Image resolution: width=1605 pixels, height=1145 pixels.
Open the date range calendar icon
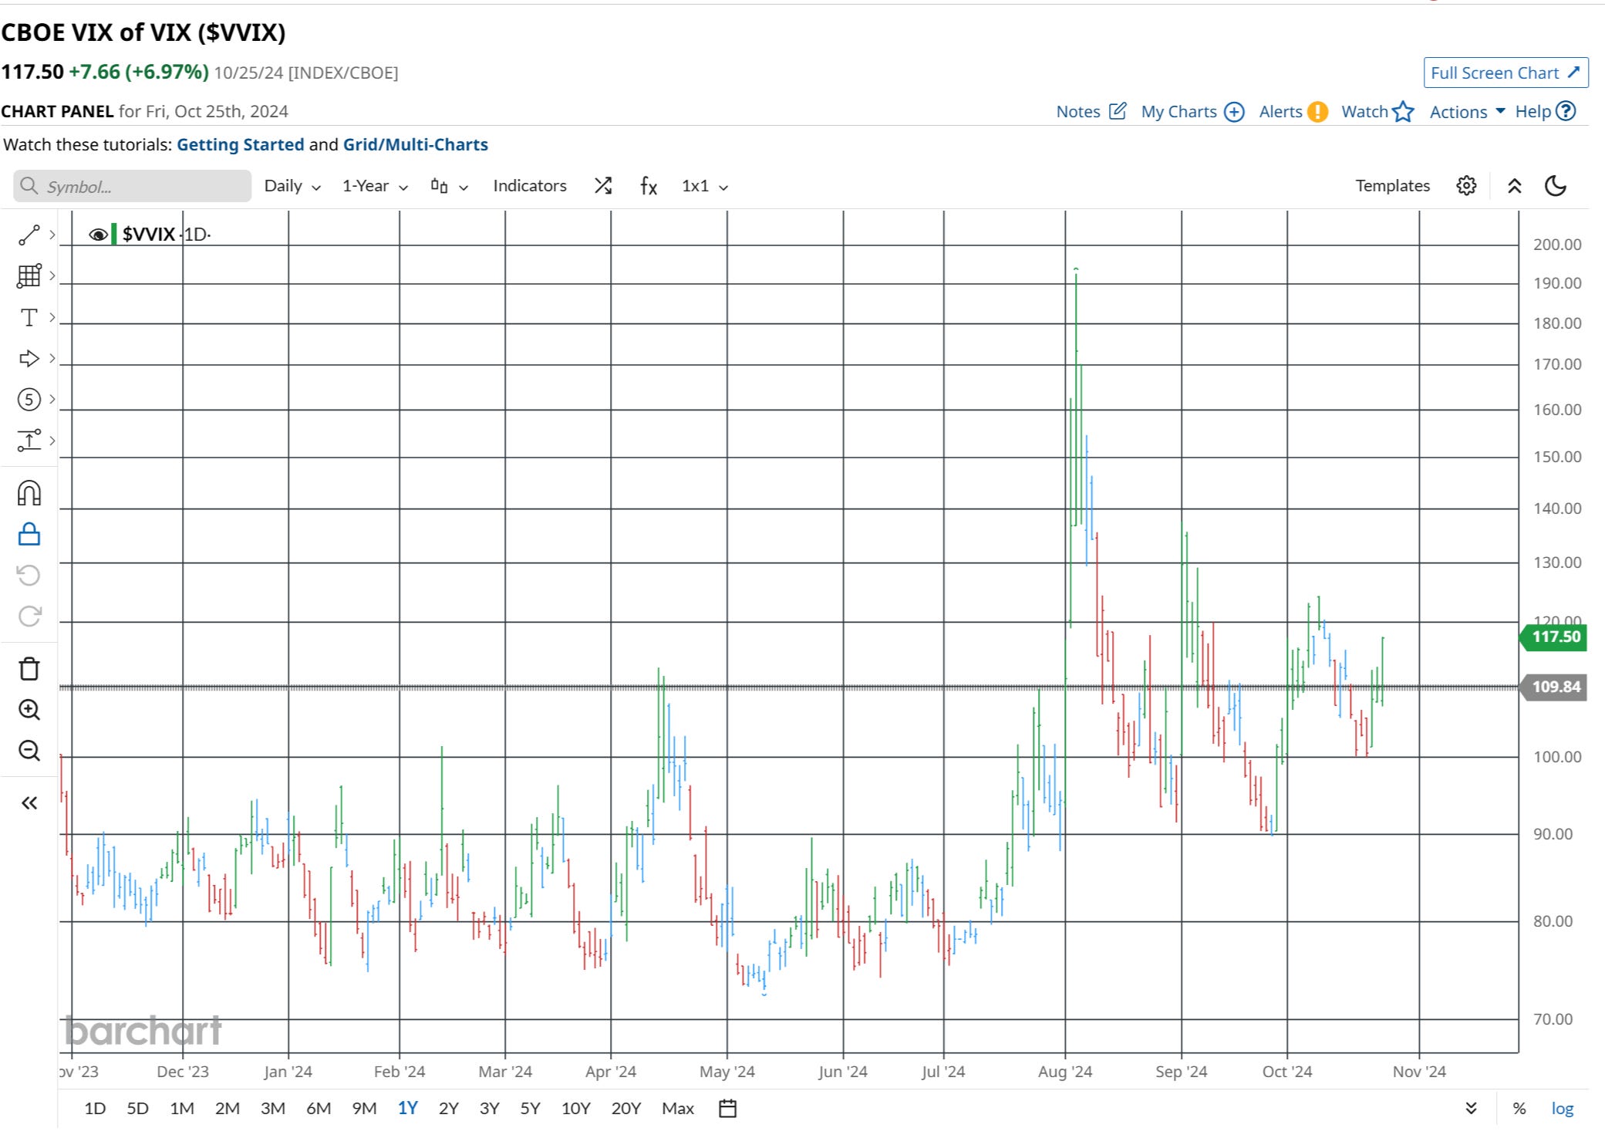(727, 1109)
